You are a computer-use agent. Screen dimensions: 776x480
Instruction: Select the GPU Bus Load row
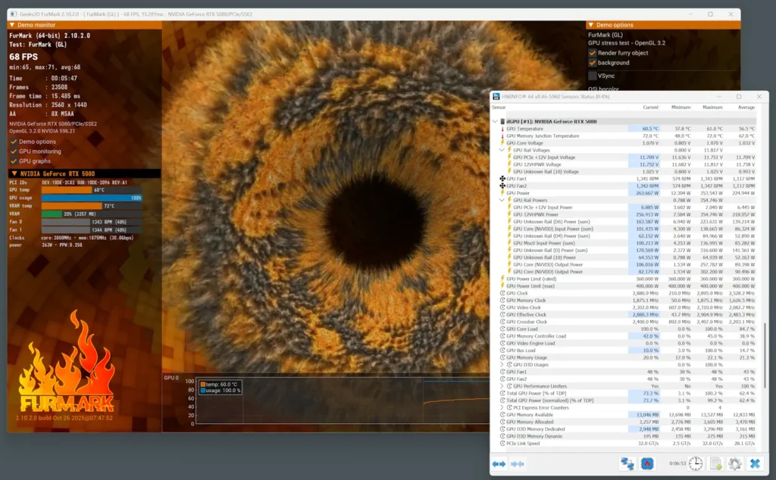(x=627, y=351)
